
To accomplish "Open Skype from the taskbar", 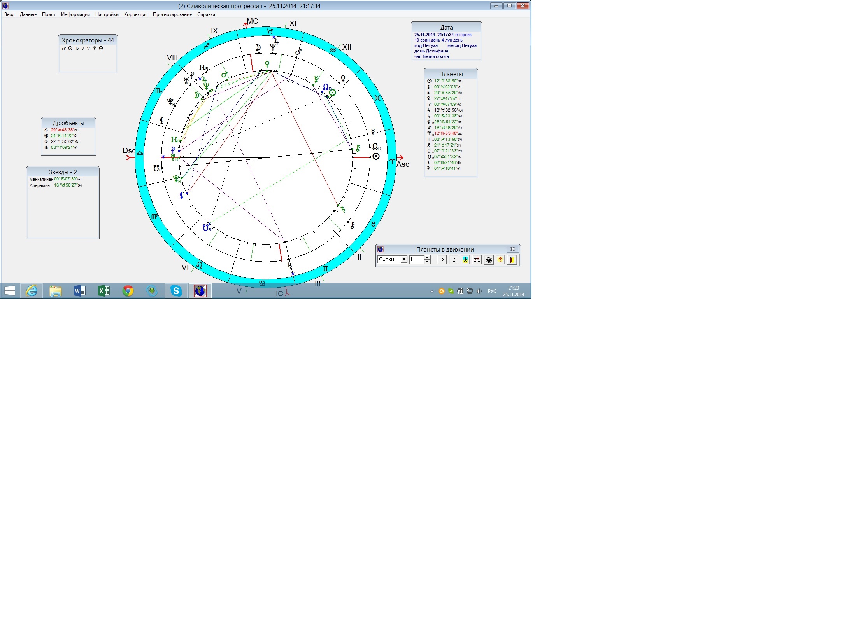I will (176, 291).
